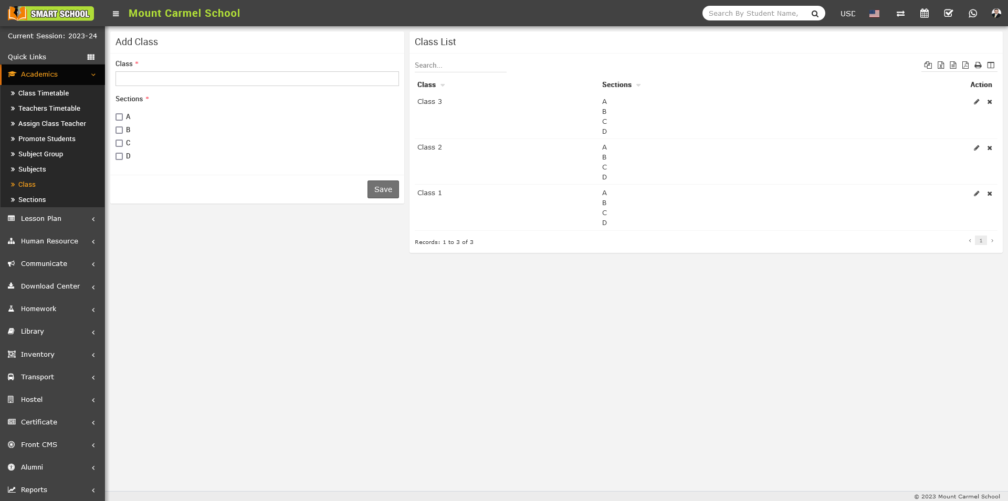Check the section A checkbox
The height and width of the screenshot is (501, 1008).
click(x=119, y=117)
